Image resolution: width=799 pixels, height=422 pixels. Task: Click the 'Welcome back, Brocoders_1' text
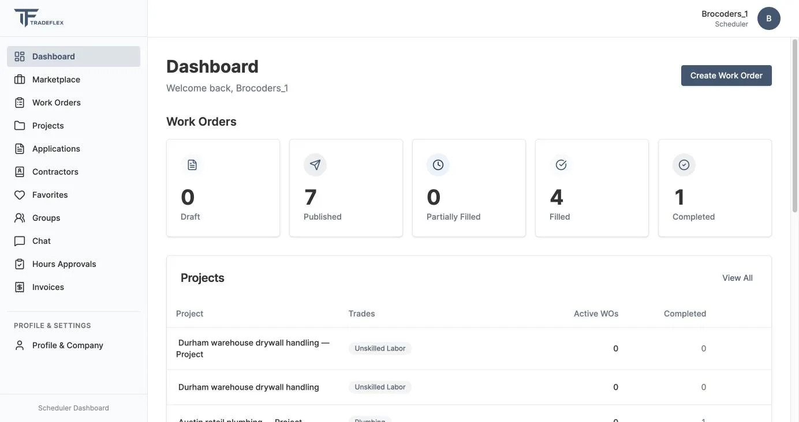coord(227,88)
